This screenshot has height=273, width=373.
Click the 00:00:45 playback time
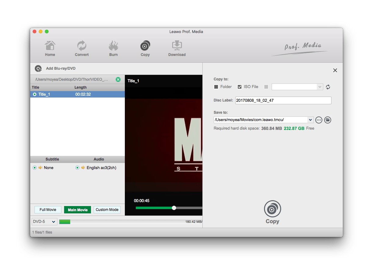[x=142, y=201]
